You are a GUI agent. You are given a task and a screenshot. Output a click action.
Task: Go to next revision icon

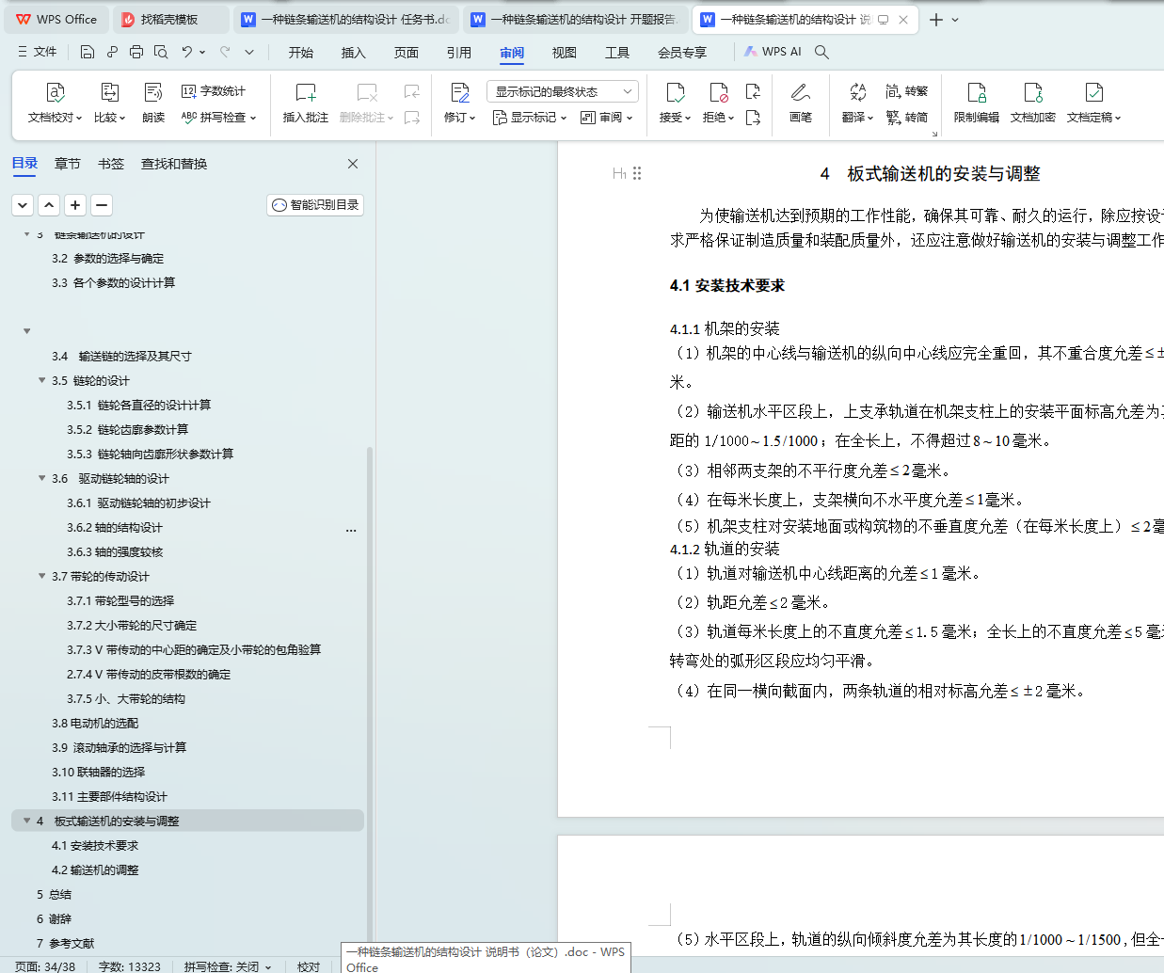(753, 118)
